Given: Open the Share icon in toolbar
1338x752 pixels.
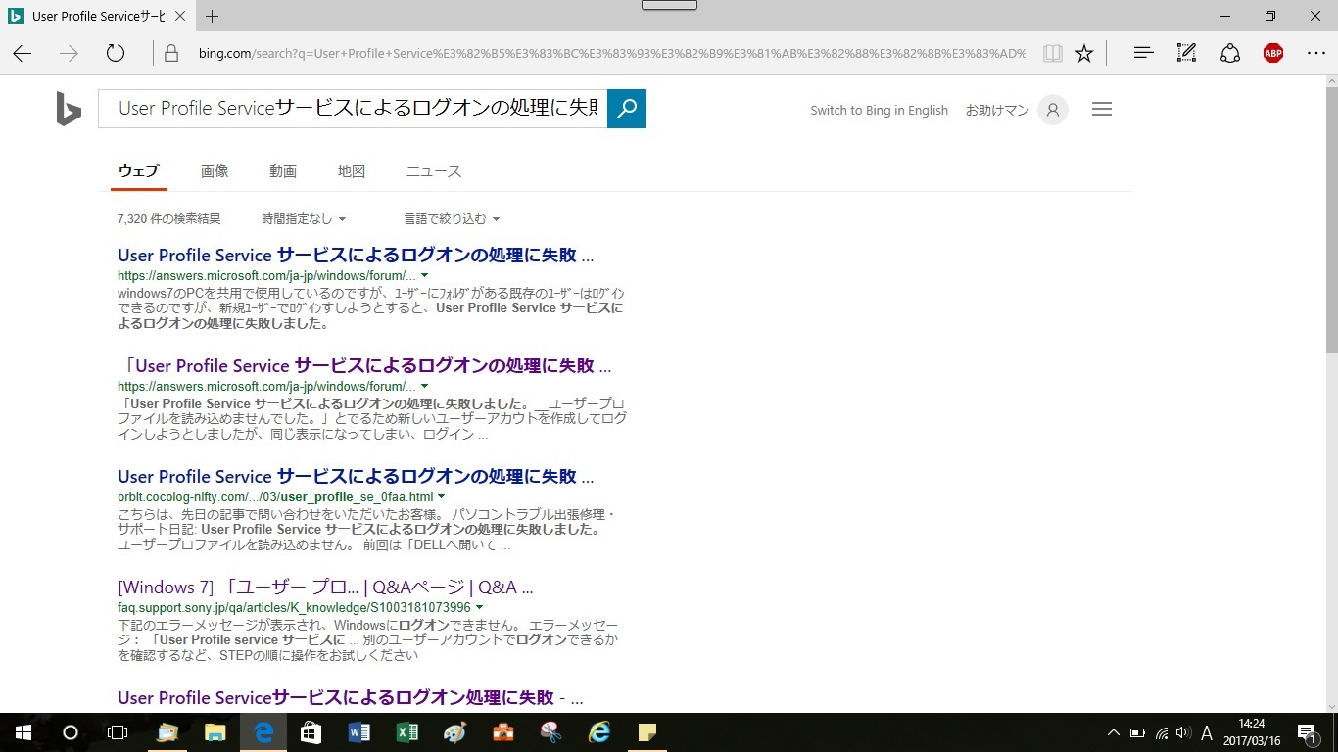Looking at the screenshot, I should click(x=1230, y=53).
